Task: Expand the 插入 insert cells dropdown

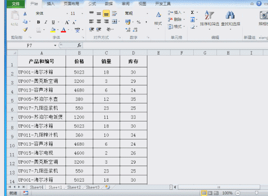Action: point(184,12)
